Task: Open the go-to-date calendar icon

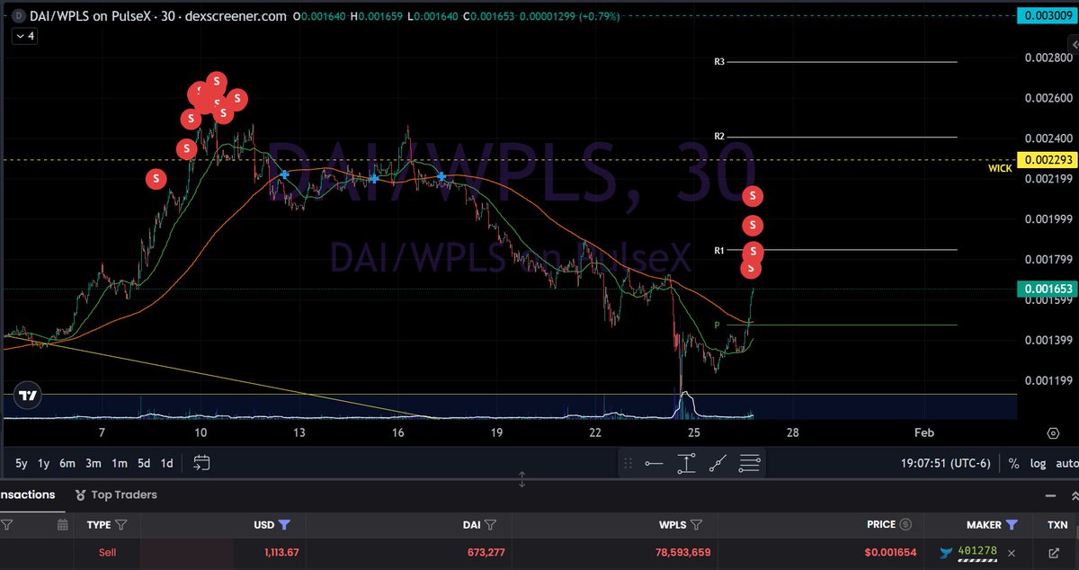Action: [201, 463]
